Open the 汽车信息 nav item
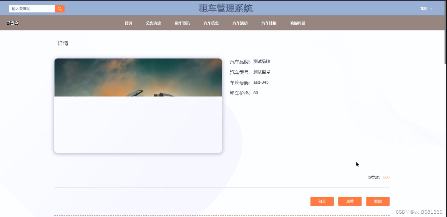The width and height of the screenshot is (447, 217). point(211,23)
